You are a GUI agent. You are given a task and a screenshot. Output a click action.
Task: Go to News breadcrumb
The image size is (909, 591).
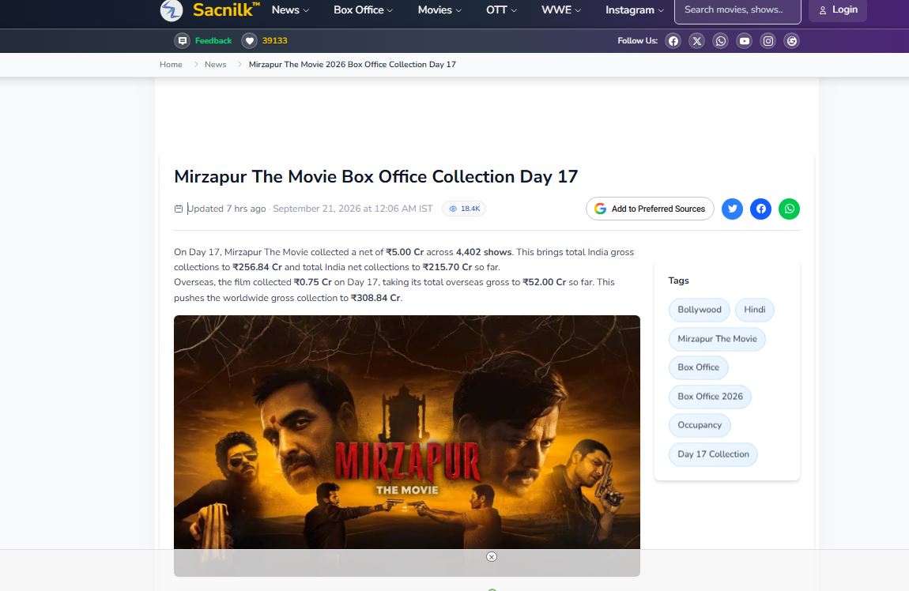click(215, 64)
